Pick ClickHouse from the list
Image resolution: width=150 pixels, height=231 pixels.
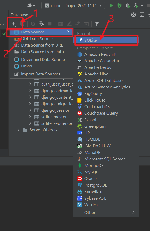106,100
